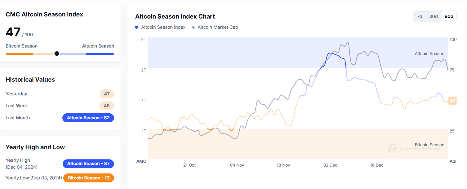Click the Altcoin Season - 82 badge
Viewport: 467px width, 189px height.
click(88, 118)
